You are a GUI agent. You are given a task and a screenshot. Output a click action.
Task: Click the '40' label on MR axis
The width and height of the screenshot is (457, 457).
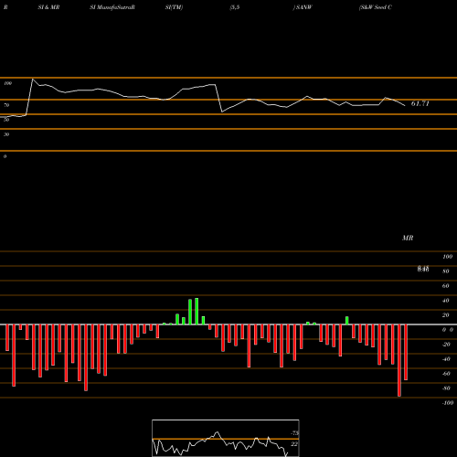tap(446, 301)
